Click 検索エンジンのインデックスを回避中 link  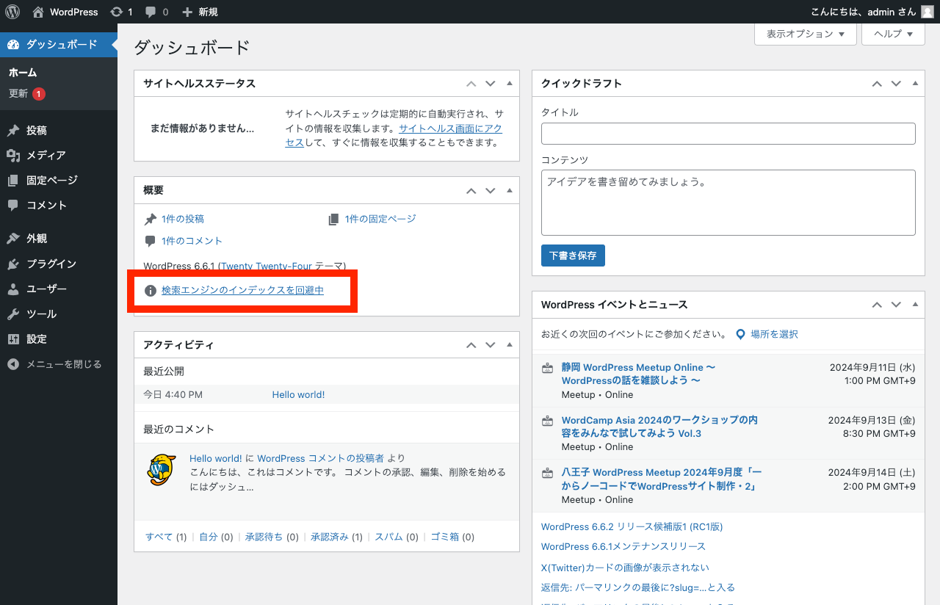[242, 291]
